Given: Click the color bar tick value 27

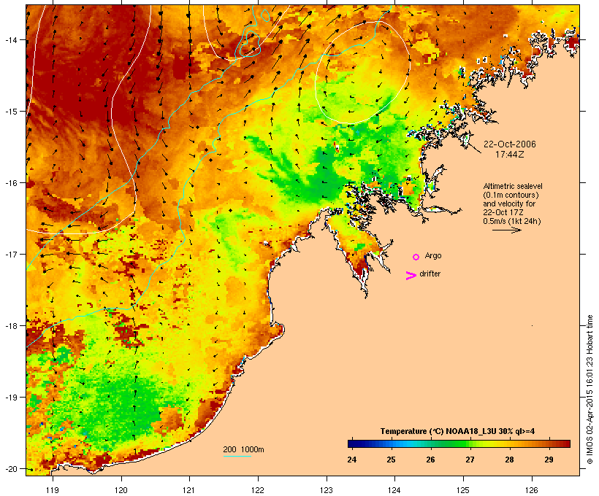Looking at the screenshot, I should 470,460.
